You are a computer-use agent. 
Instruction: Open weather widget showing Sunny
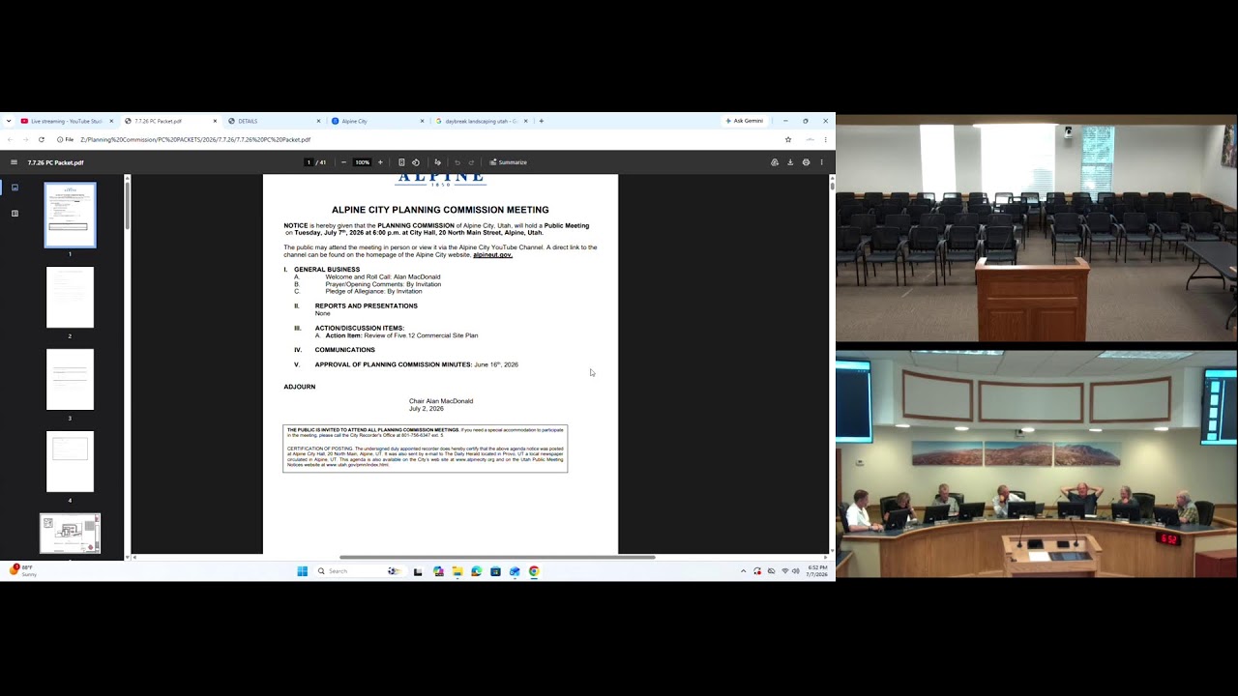pyautogui.click(x=22, y=570)
